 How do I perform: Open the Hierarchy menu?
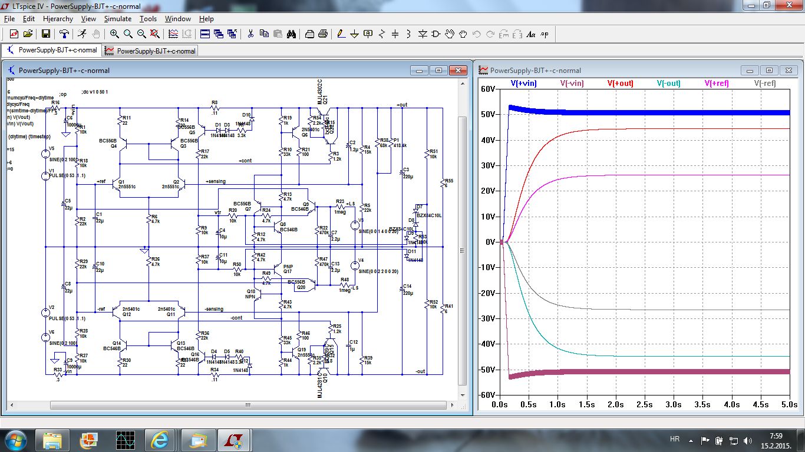coord(58,19)
